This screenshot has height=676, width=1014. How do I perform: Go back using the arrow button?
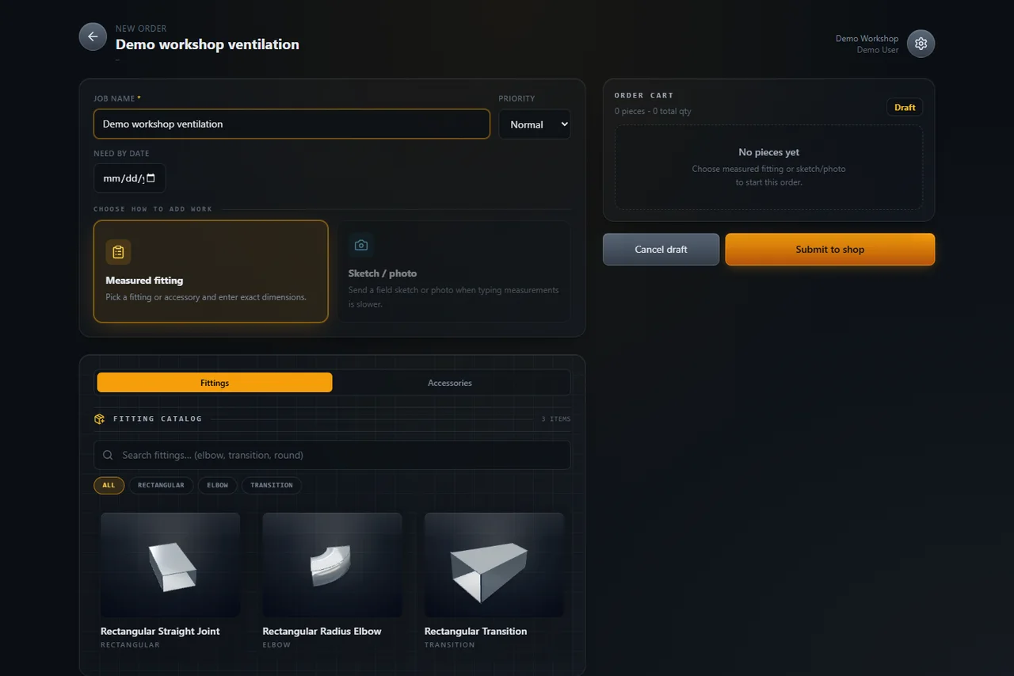(x=93, y=36)
